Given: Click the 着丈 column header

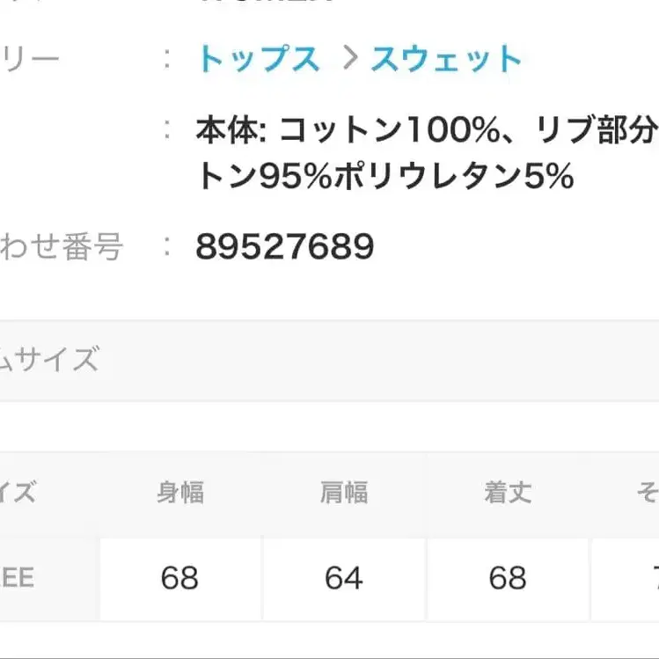Looking at the screenshot, I should [508, 493].
